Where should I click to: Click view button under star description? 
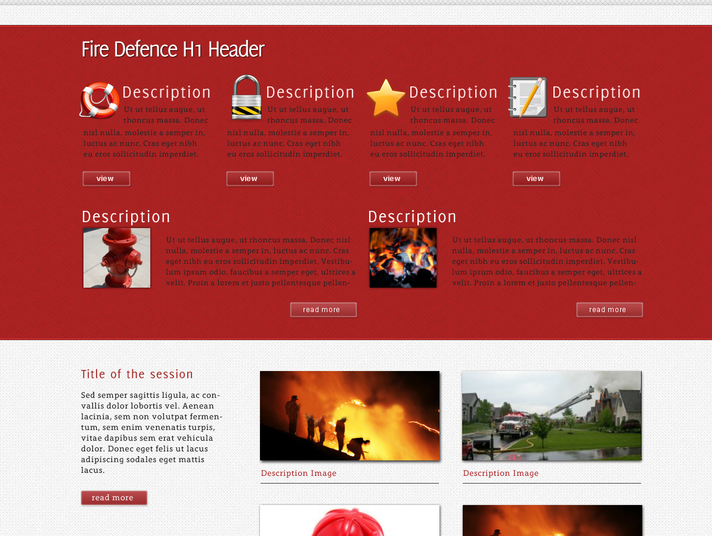[x=393, y=179]
